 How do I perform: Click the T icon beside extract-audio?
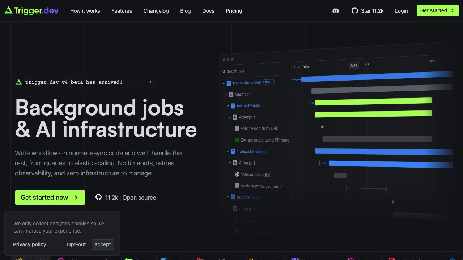pyautogui.click(x=233, y=106)
